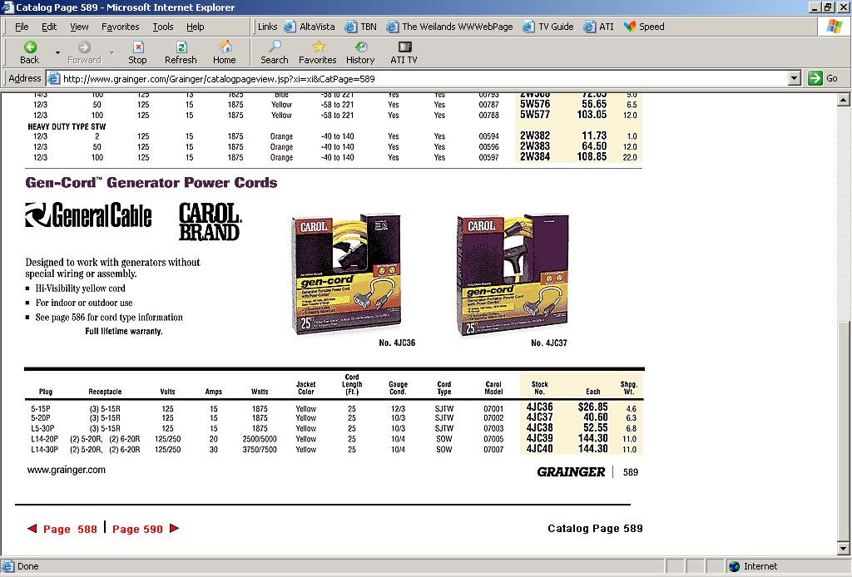852x577 pixels.
Task: Click red left arrow beside Page 588
Action: point(32,528)
